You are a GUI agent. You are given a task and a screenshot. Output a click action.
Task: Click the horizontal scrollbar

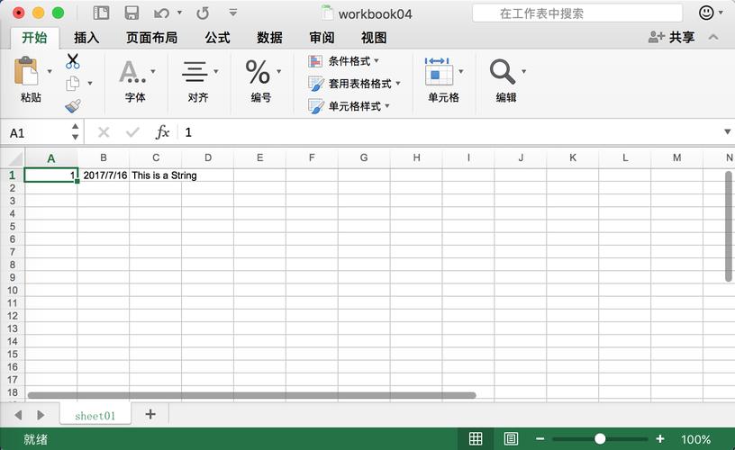(251, 395)
